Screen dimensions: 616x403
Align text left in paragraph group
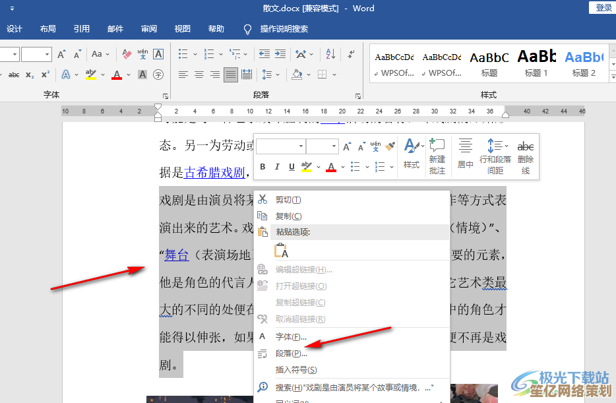coord(183,75)
